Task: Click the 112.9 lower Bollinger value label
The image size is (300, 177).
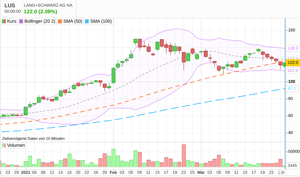Action: click(293, 70)
